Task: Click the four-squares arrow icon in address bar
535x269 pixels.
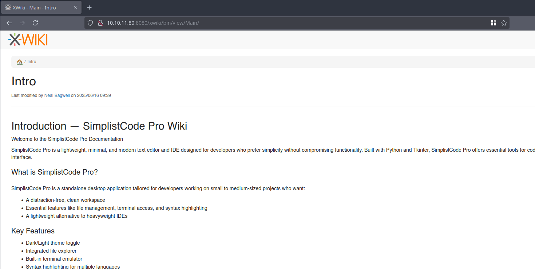Action: point(494,23)
